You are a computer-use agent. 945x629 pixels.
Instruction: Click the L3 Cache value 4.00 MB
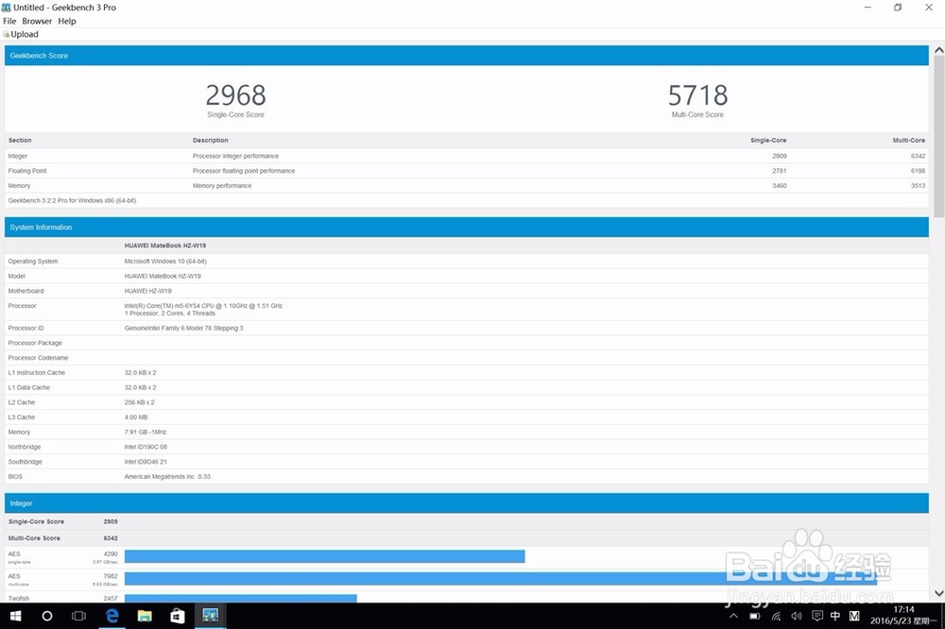point(135,417)
